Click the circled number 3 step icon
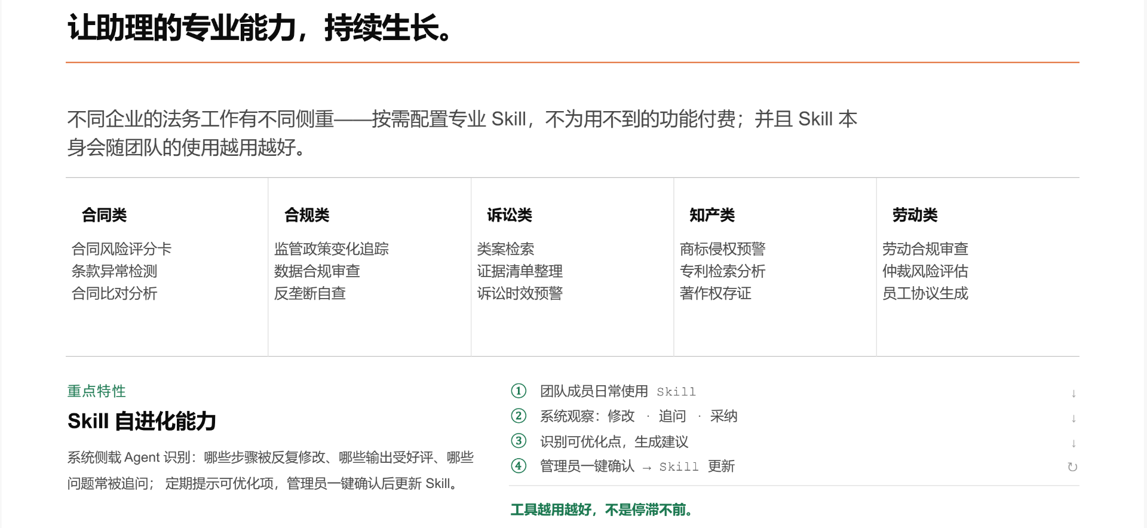 (x=519, y=441)
